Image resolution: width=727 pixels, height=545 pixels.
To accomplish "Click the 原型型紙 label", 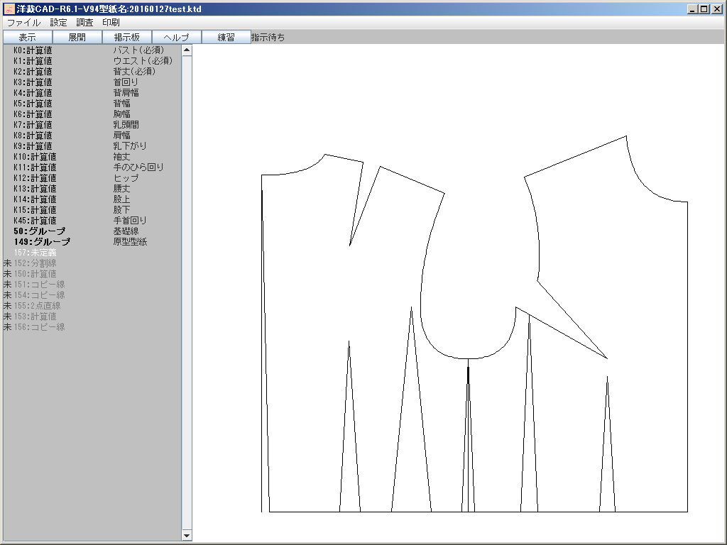I will [x=131, y=242].
